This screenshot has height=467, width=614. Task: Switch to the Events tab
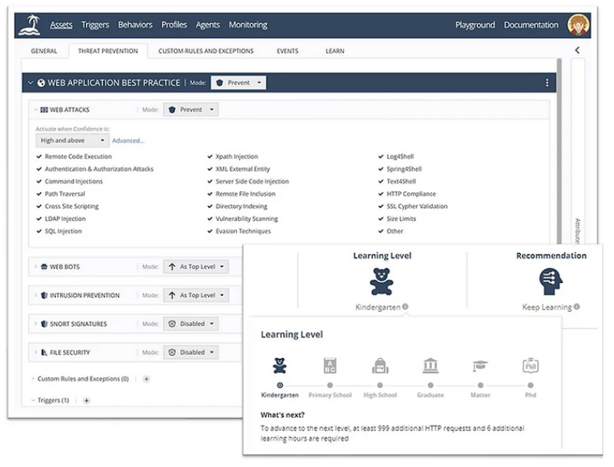tap(288, 51)
